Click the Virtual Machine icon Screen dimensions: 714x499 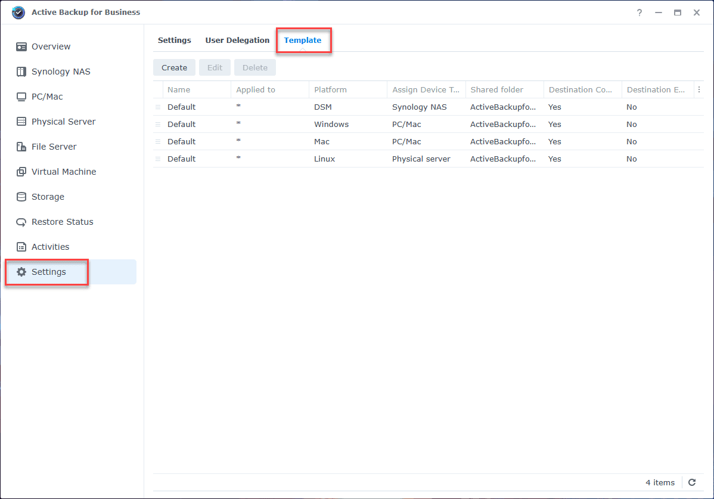click(x=21, y=172)
